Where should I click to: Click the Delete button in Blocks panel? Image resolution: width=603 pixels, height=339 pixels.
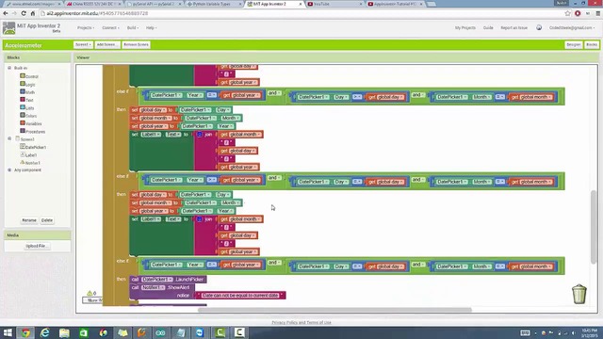click(x=47, y=220)
